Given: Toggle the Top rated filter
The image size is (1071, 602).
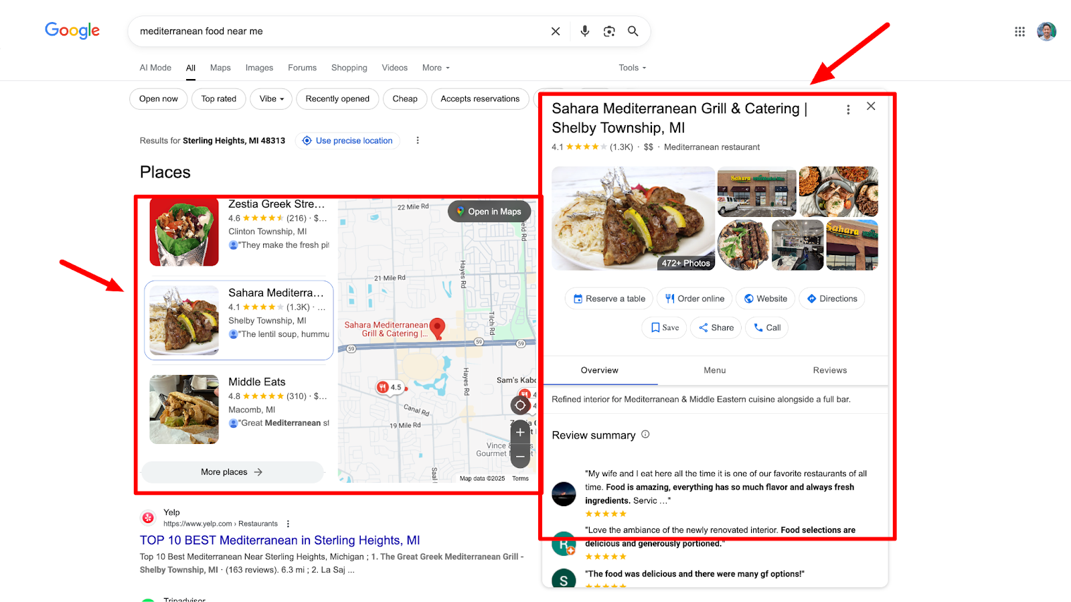Looking at the screenshot, I should pos(219,99).
